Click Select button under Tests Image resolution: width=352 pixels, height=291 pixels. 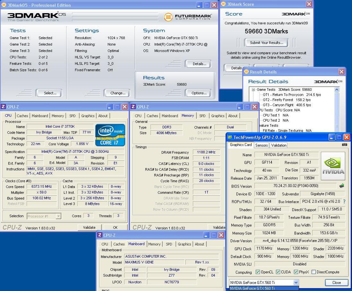click(50, 93)
